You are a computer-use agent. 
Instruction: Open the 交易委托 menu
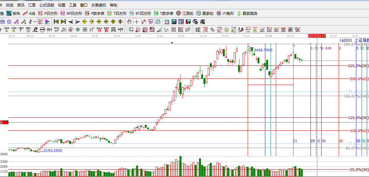(x=98, y=5)
